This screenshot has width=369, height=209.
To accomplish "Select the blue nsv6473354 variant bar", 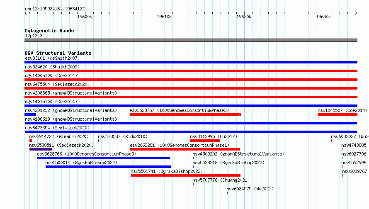I will click(x=191, y=132).
